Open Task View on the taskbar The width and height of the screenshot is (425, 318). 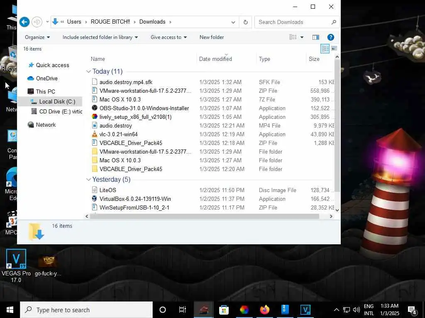(x=183, y=310)
